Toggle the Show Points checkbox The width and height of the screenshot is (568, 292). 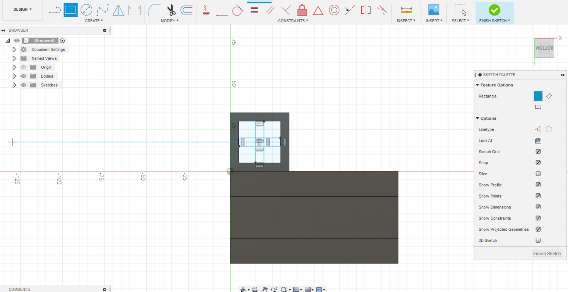(x=538, y=196)
